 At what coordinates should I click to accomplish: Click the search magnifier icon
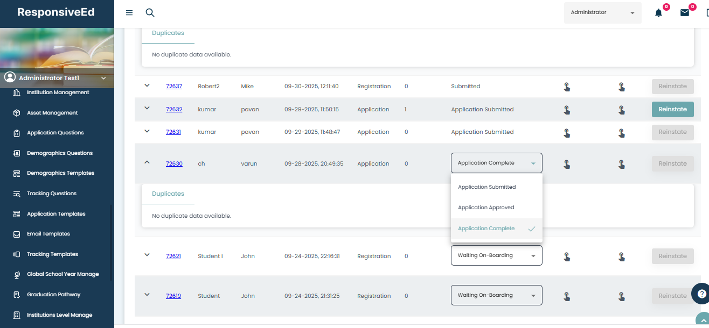pos(150,13)
